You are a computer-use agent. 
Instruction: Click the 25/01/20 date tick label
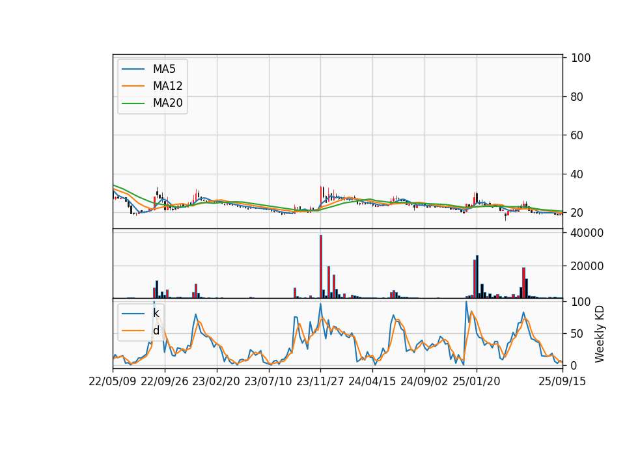coord(477,381)
